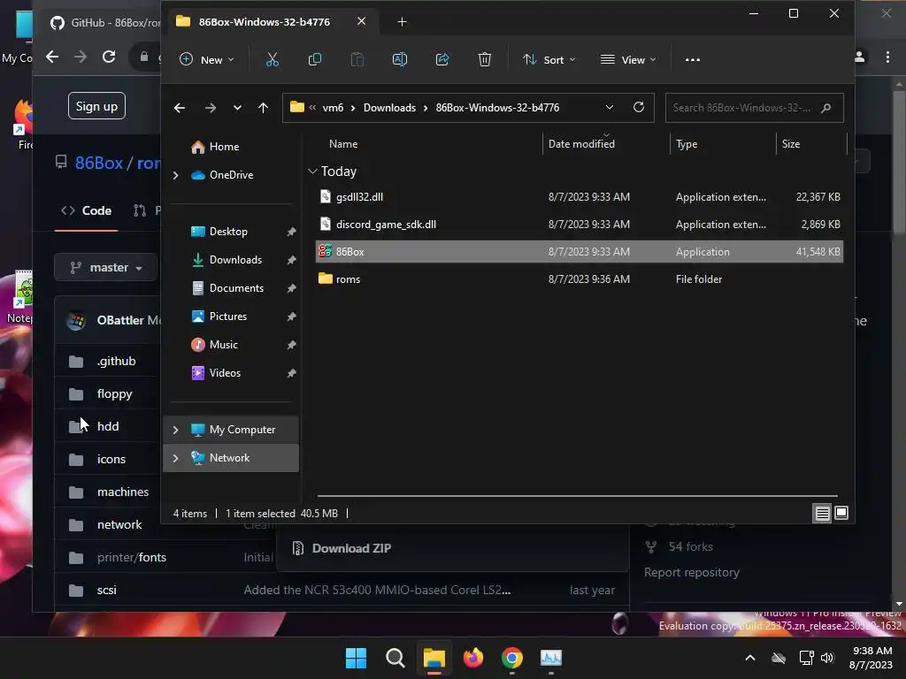Select the 86Box application file
906x679 pixels.
579,252
